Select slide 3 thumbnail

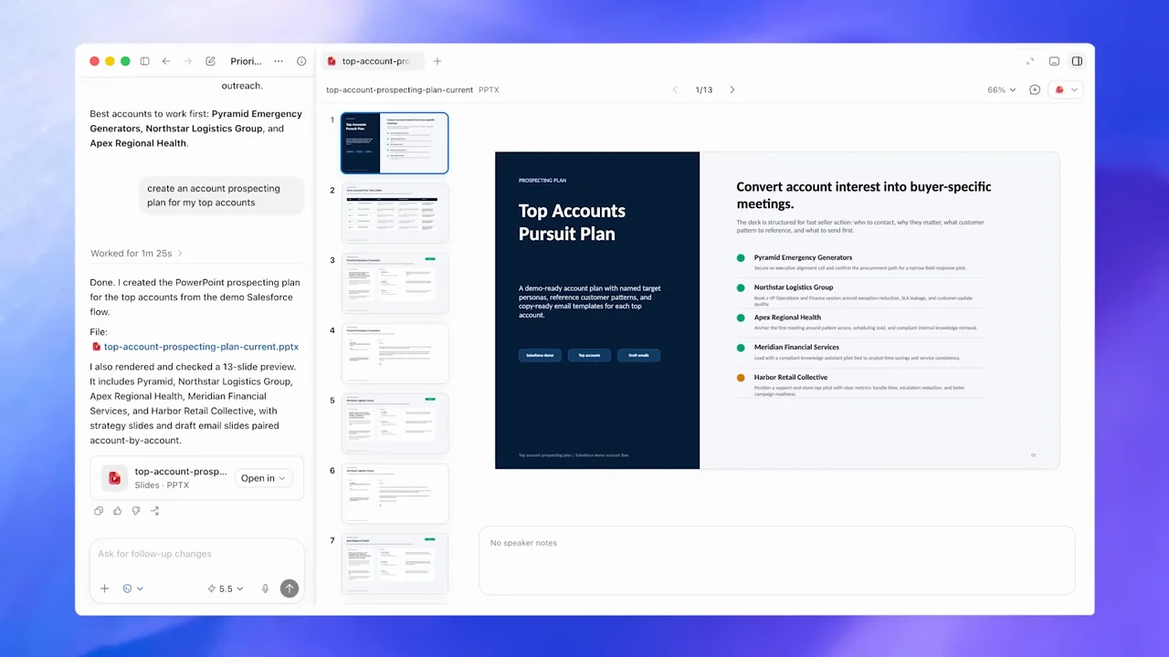pyautogui.click(x=395, y=283)
